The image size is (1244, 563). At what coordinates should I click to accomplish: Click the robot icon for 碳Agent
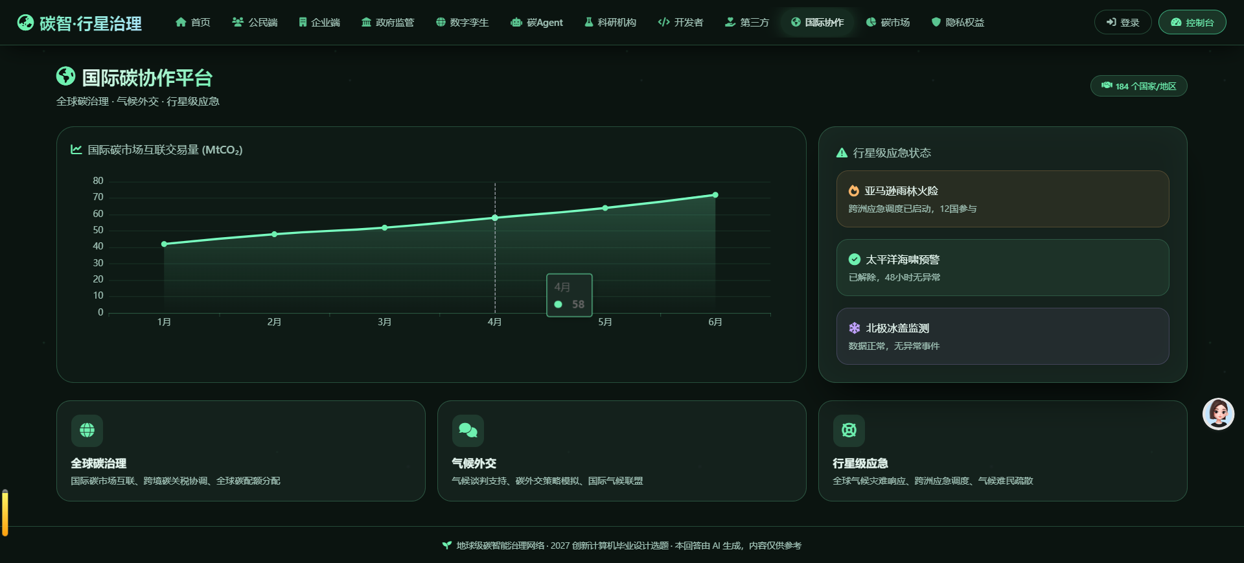[516, 23]
